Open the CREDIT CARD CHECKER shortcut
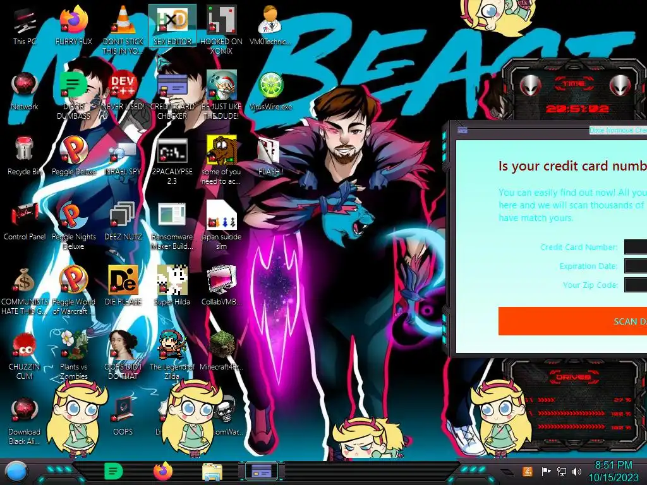 pyautogui.click(x=172, y=95)
